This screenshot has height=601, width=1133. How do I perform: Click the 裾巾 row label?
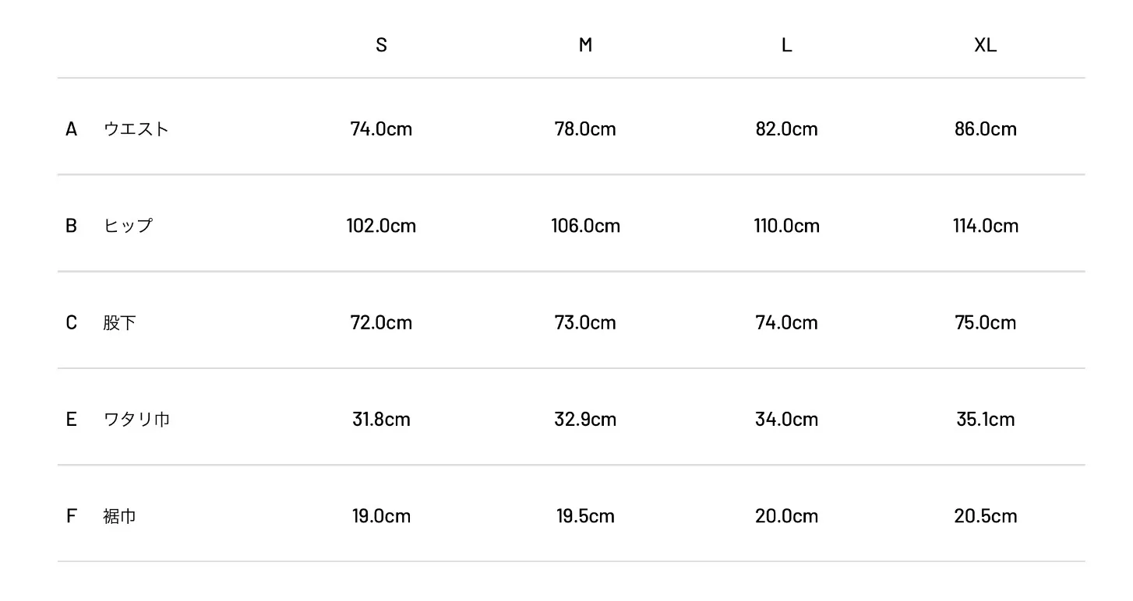pyautogui.click(x=119, y=516)
